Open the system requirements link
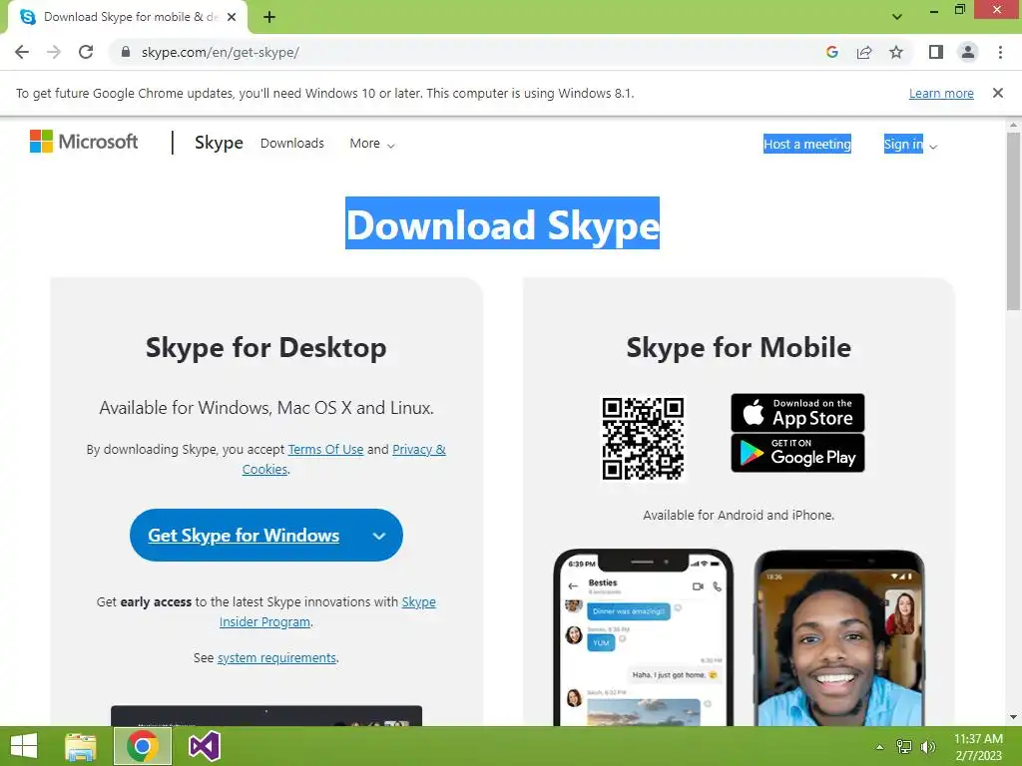Image resolution: width=1022 pixels, height=766 pixels. [x=276, y=658]
